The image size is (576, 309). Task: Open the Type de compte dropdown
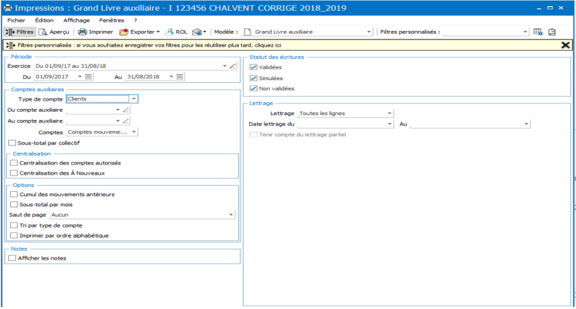(x=134, y=99)
